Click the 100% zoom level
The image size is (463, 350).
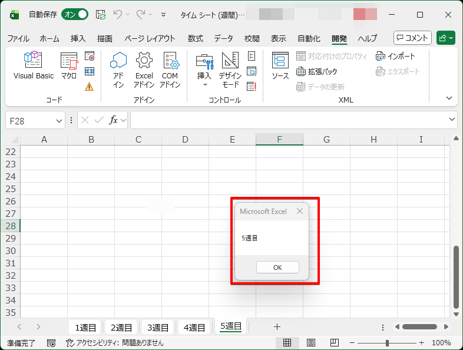[441, 343]
